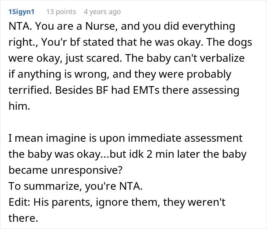Open the 1Sigyn1 user profile link
267x229 pixels.
pyautogui.click(x=21, y=12)
